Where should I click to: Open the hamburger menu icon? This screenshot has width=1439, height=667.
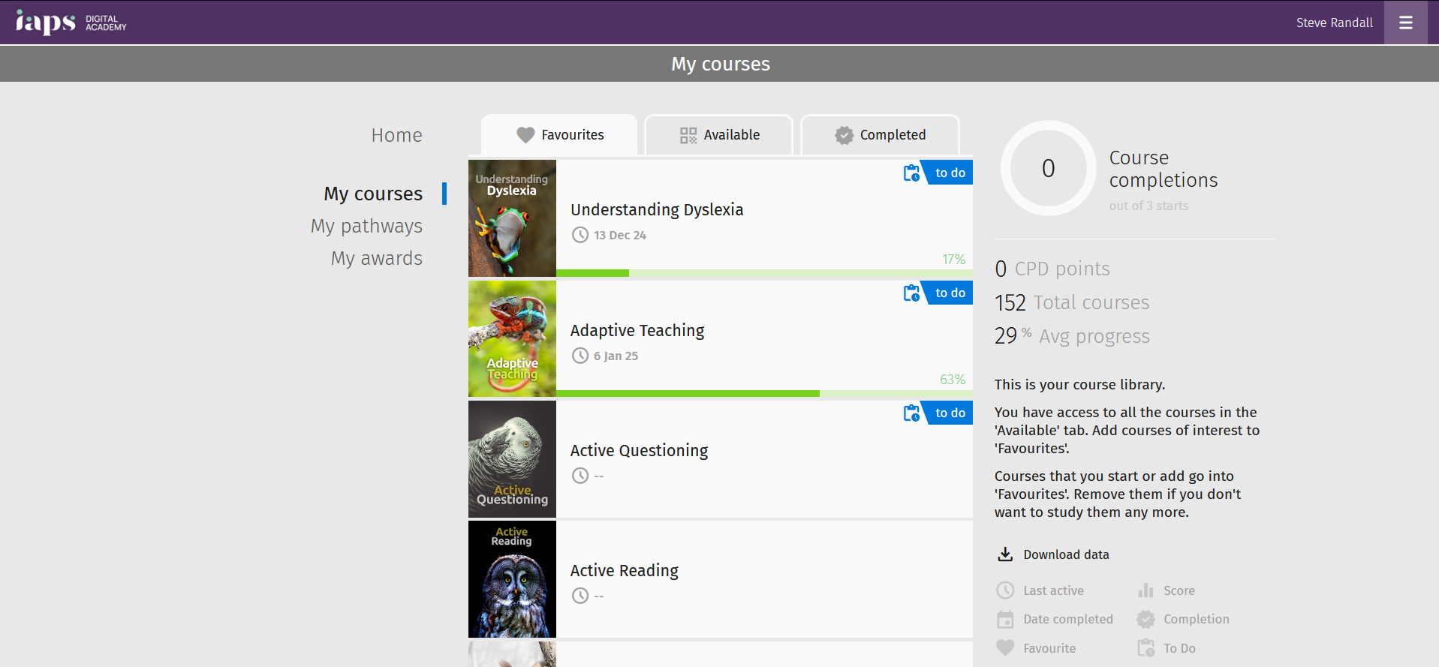pyautogui.click(x=1405, y=23)
